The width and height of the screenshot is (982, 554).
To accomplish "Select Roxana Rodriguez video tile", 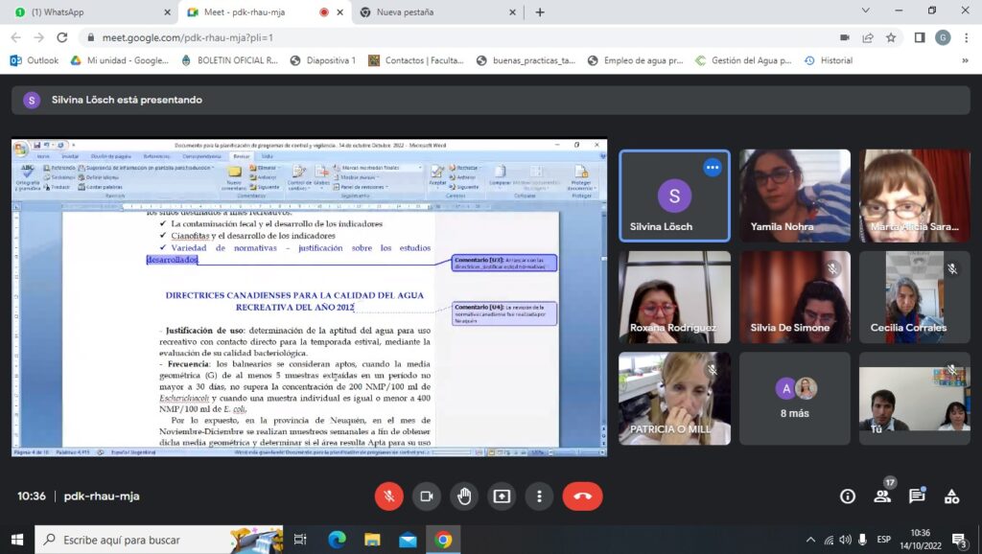I will click(x=674, y=297).
